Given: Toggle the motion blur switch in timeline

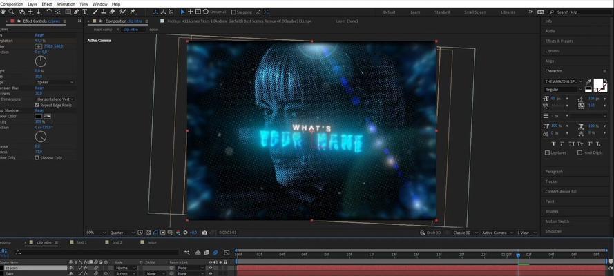Looking at the screenshot, I should tap(215, 253).
